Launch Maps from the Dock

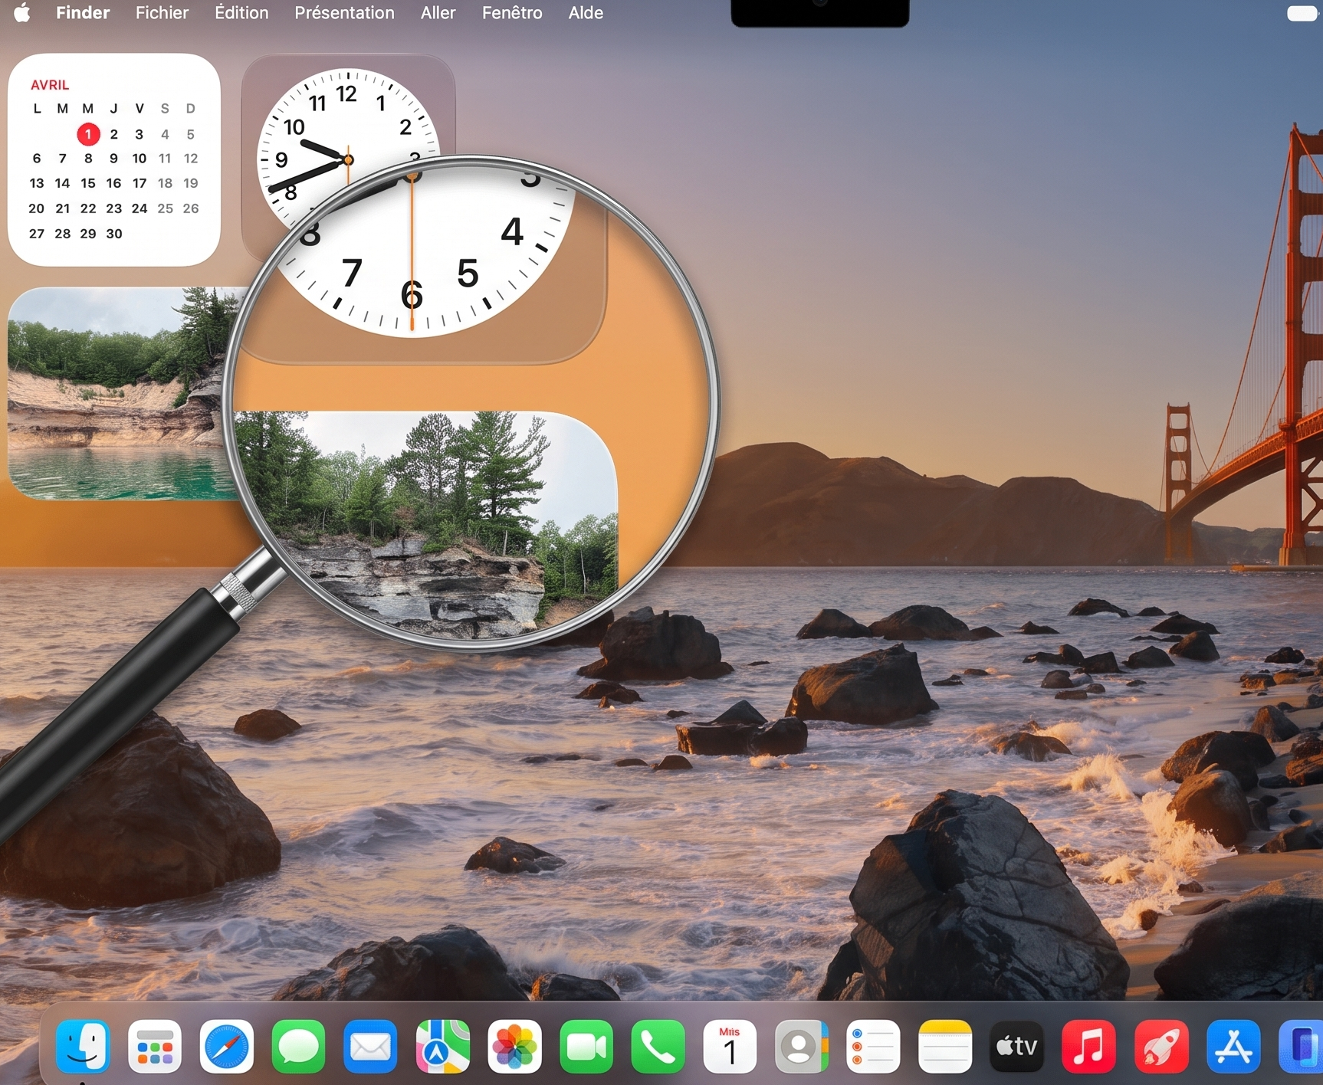pyautogui.click(x=442, y=1047)
